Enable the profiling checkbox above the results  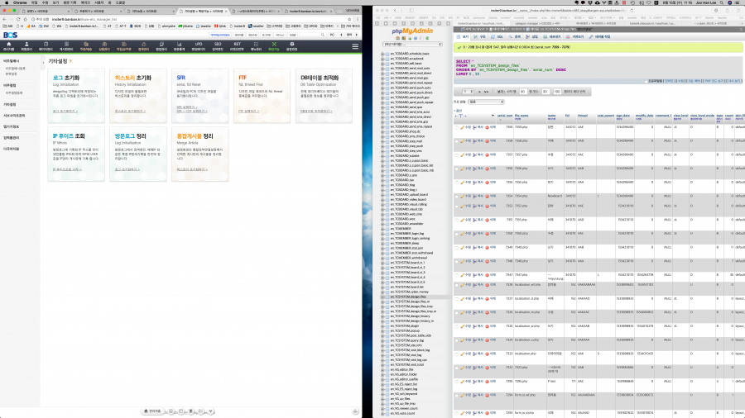tap(646, 81)
